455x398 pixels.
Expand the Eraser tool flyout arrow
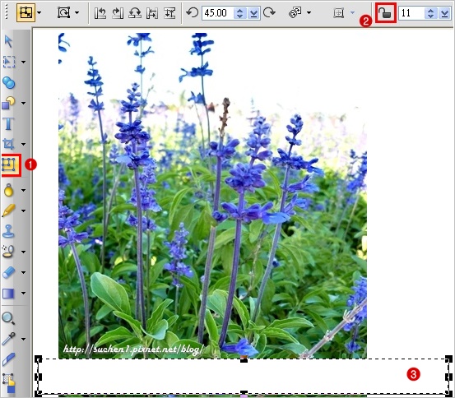pos(24,272)
